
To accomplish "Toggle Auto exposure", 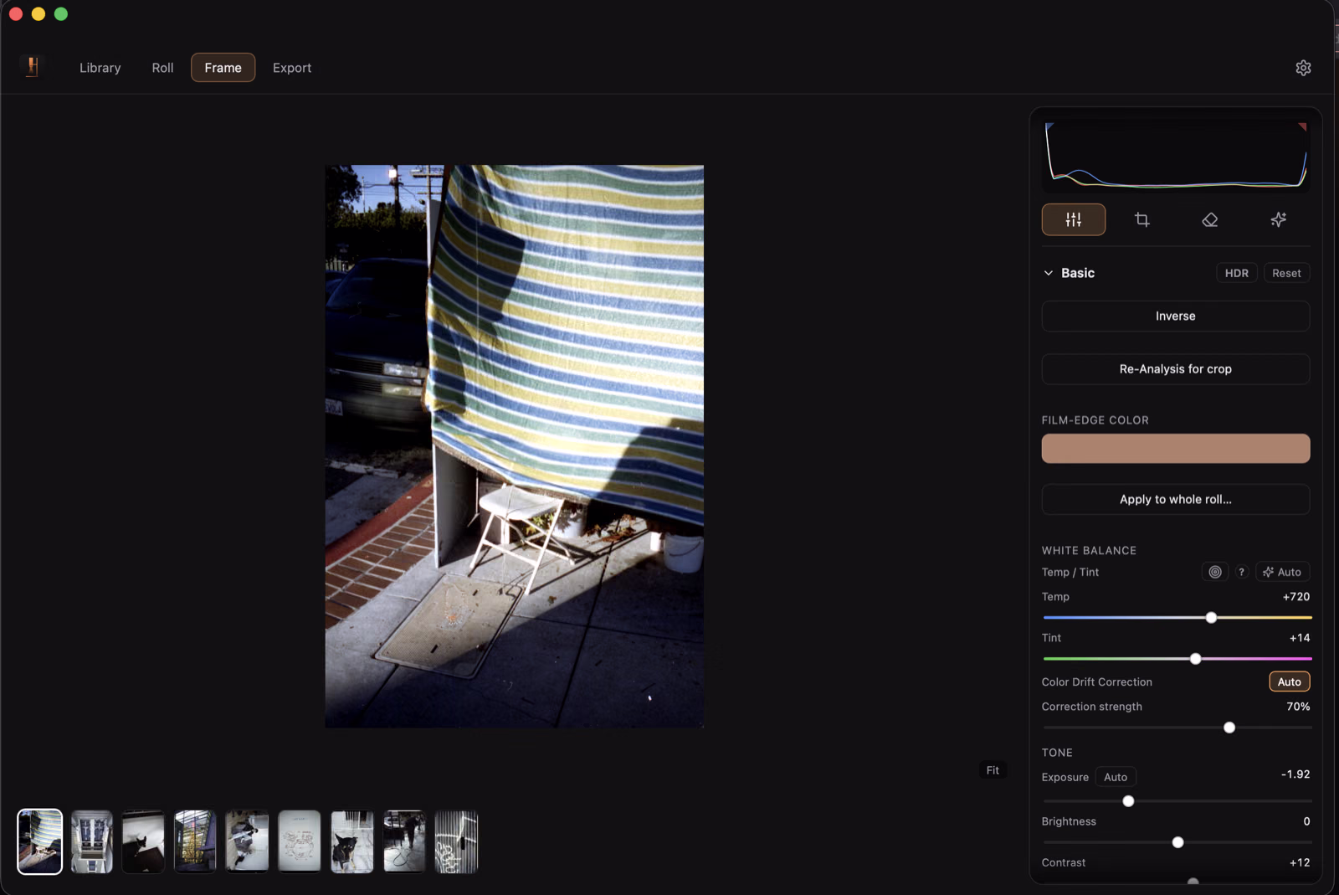I will [1115, 777].
